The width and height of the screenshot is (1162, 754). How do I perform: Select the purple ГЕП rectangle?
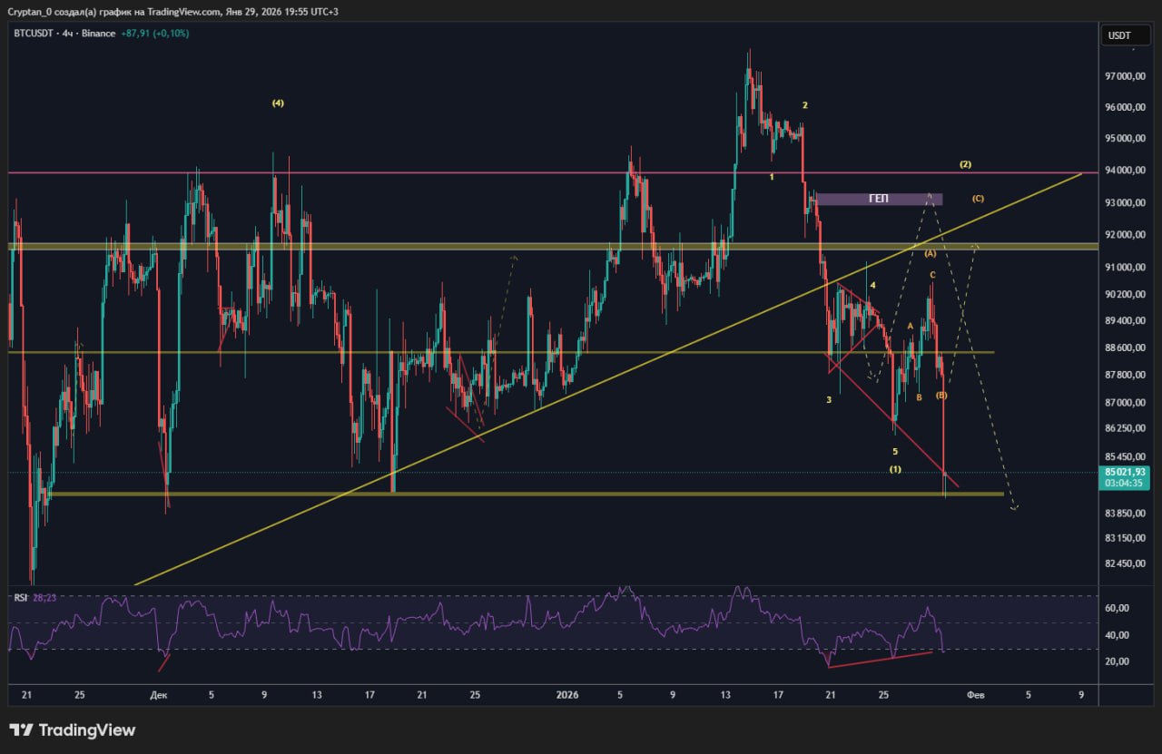878,199
